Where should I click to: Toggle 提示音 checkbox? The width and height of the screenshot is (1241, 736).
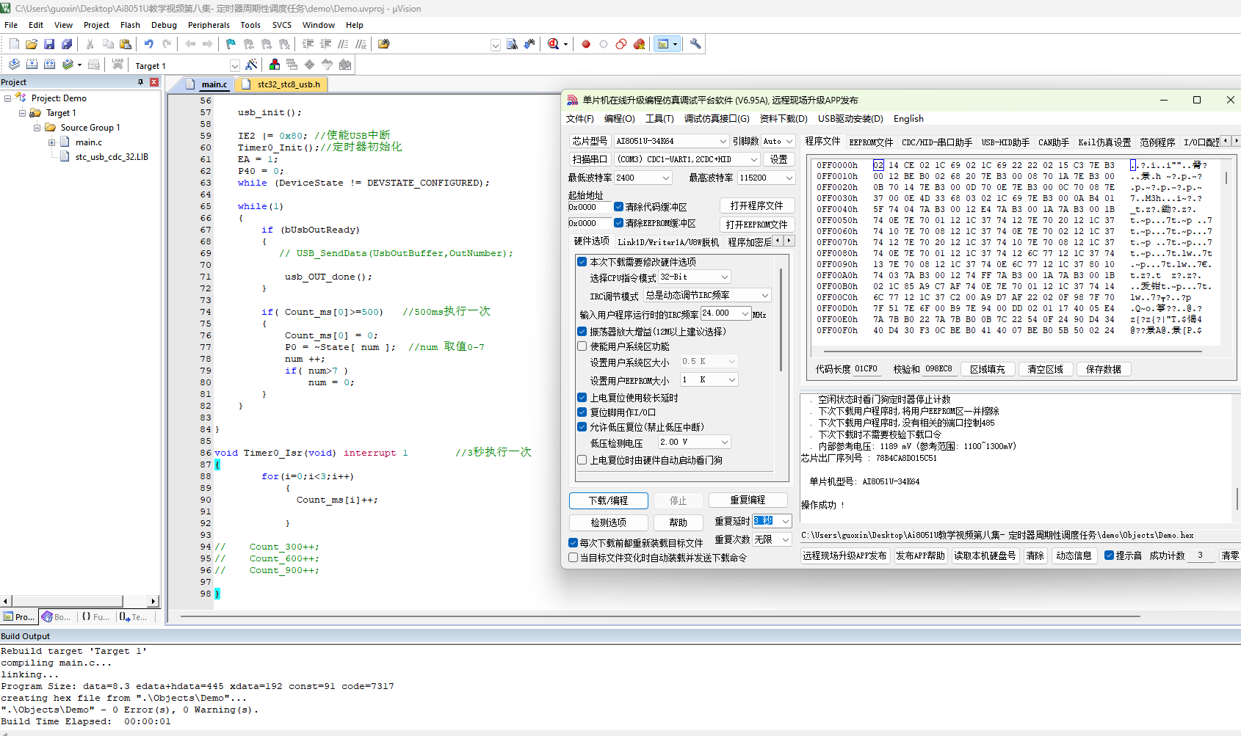[x=1110, y=555]
